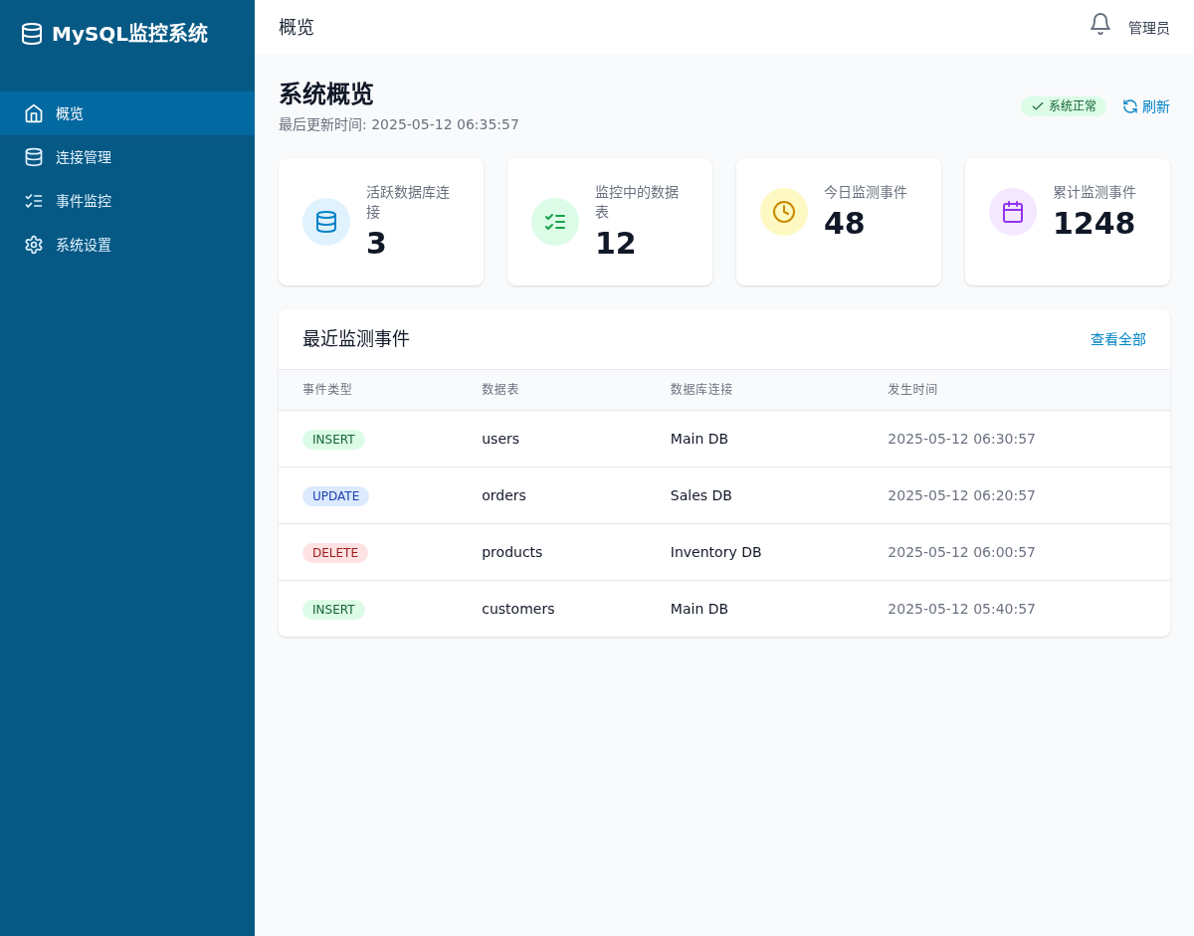1194x936 pixels.
Task: Click timestamp 2025-05-12 06:30:57
Action: [961, 439]
